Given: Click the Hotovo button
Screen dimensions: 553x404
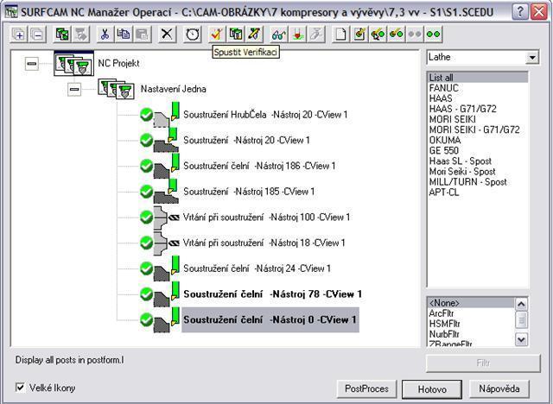Looking at the screenshot, I should (432, 389).
